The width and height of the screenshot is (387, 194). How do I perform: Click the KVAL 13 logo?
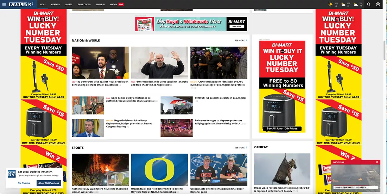pyautogui.click(x=21, y=5)
